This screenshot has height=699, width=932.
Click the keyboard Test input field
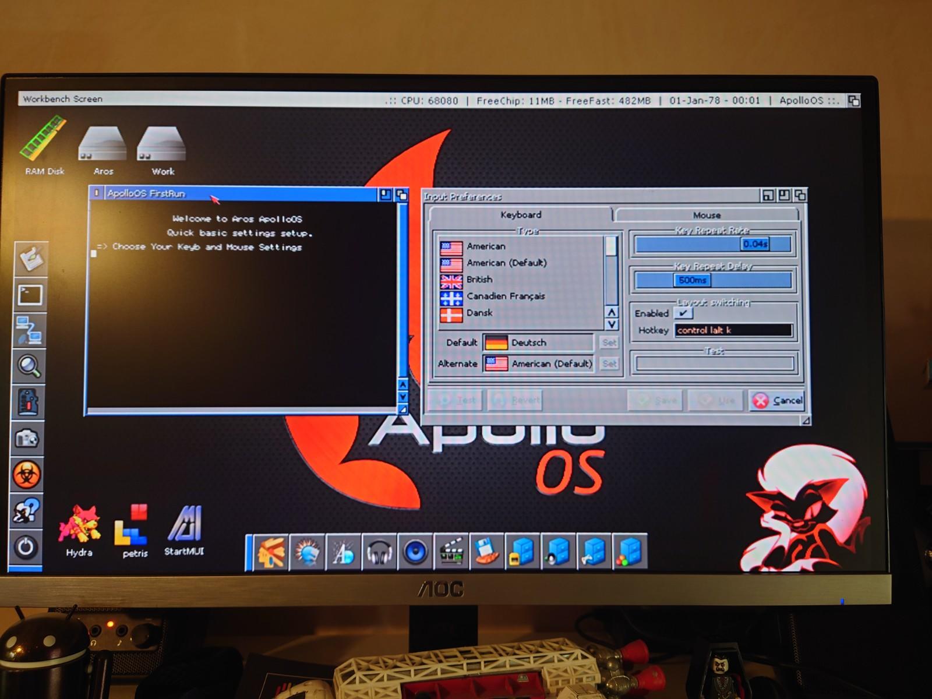(x=715, y=364)
